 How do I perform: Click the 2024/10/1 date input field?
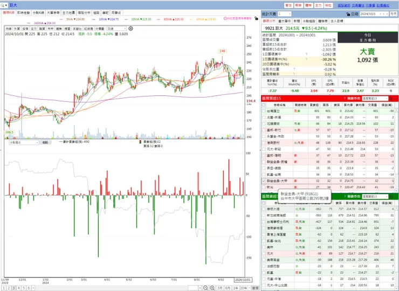point(373,14)
